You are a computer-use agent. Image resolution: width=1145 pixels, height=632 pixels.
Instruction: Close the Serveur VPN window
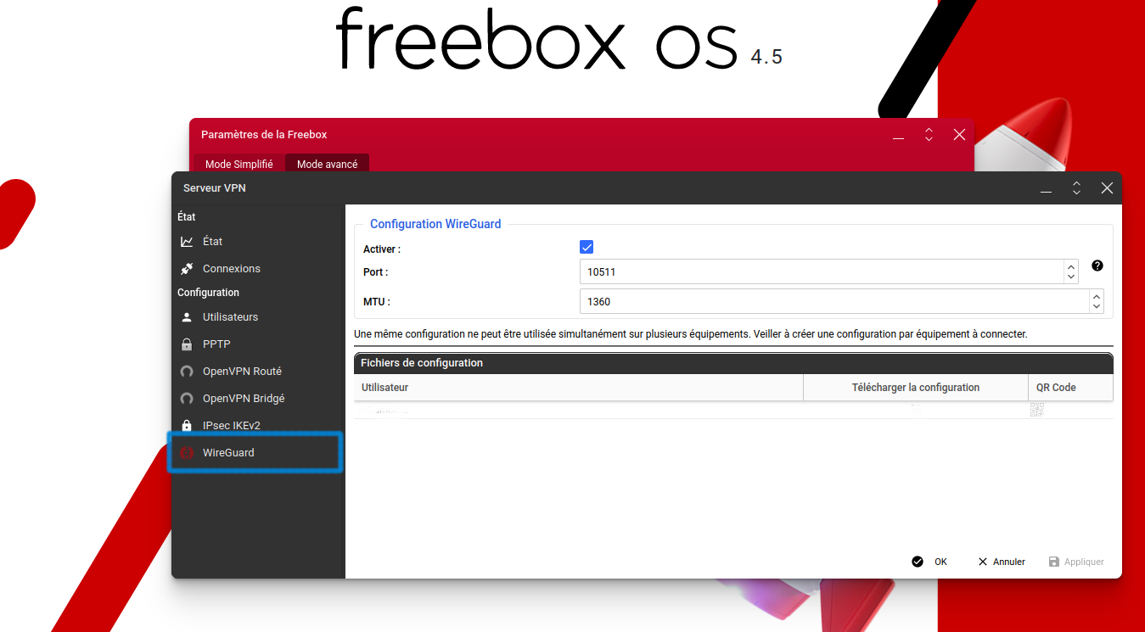[x=1107, y=188]
